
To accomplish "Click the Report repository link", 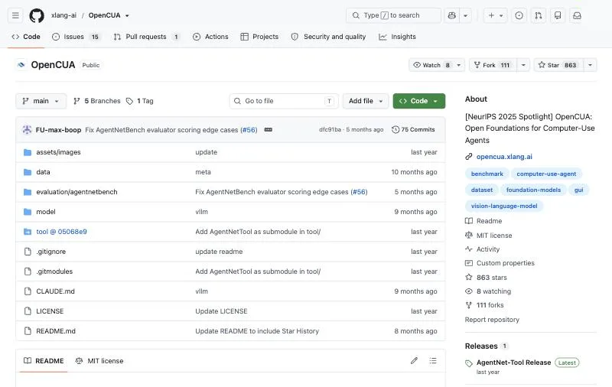I will tap(492, 320).
